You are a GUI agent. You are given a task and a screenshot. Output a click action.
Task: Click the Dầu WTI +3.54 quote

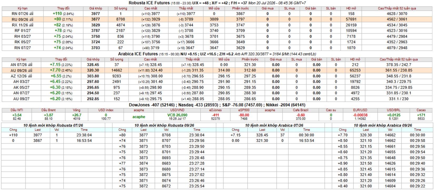[x=17, y=115]
